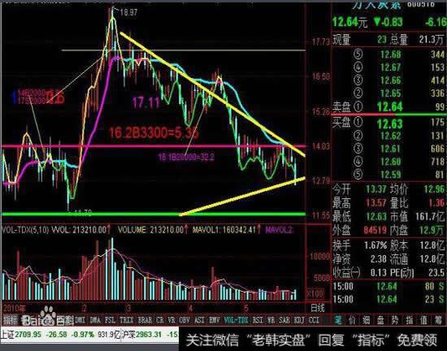Open the 盘 order book tab
This screenshot has width=447, height=351.
[380, 320]
